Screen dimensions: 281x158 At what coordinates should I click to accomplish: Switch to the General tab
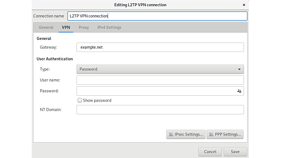click(x=46, y=27)
